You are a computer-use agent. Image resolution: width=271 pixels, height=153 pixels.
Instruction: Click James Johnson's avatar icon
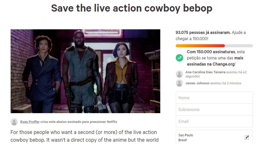(179, 83)
